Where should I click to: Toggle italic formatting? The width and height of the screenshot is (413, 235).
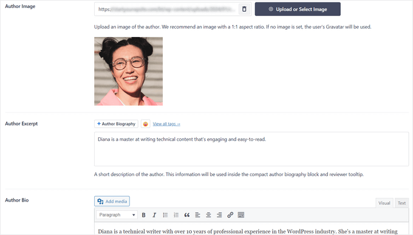154,215
